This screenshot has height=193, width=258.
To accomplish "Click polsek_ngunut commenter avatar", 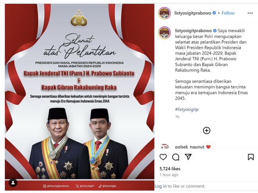I will pos(165,147).
